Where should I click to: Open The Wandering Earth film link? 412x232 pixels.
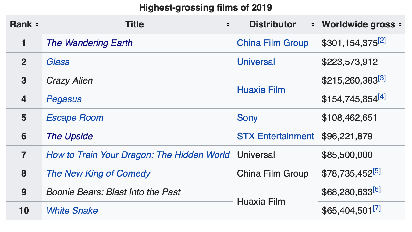89,43
